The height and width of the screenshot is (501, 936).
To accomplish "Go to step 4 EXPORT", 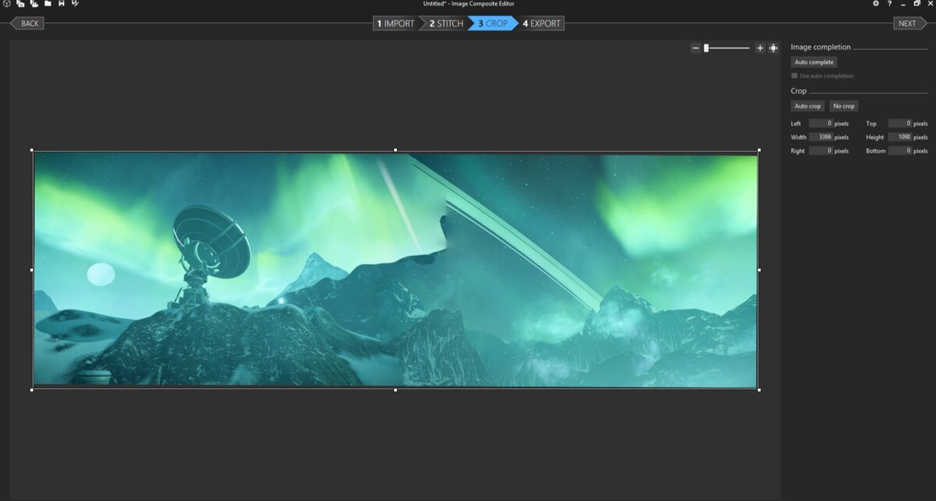I will pyautogui.click(x=541, y=23).
